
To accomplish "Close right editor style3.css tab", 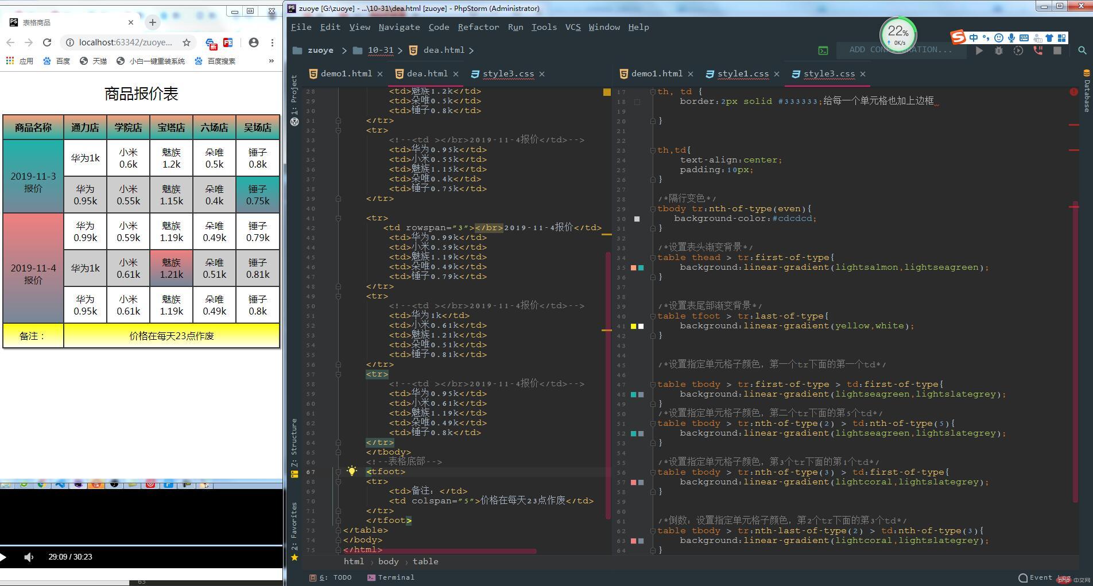I will 863,74.
